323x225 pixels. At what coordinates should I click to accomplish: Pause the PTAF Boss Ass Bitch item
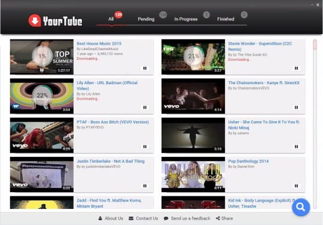pyautogui.click(x=145, y=147)
